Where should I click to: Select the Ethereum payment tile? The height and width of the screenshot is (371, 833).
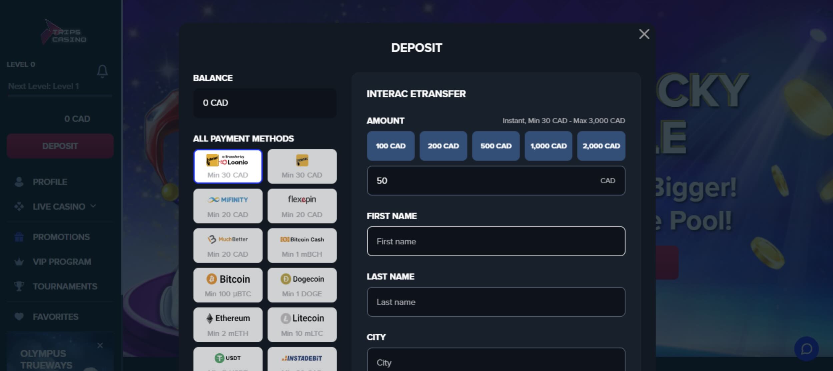point(228,325)
